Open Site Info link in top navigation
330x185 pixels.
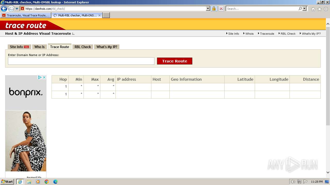[234, 34]
